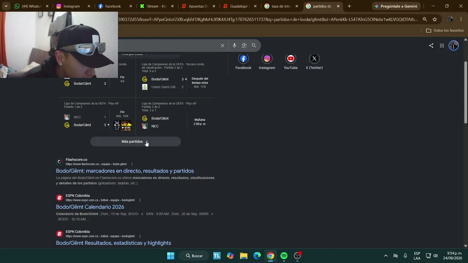The width and height of the screenshot is (468, 263).
Task: Open the YouTube social profile icon
Action: pos(291,59)
